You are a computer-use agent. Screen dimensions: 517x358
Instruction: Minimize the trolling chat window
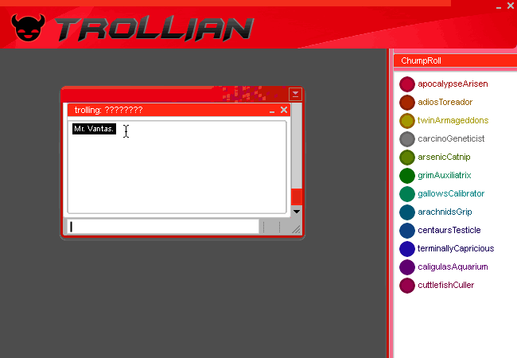point(272,111)
